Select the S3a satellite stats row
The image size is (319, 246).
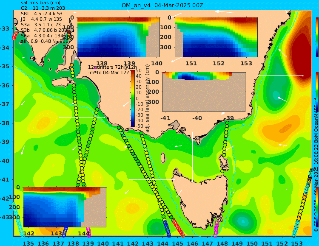pos(41,25)
